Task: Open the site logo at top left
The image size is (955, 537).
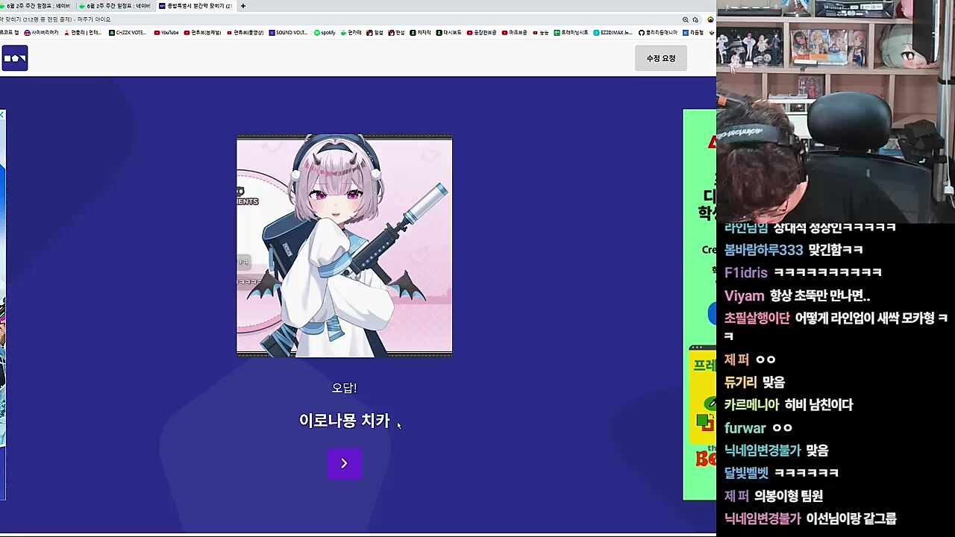Action: (x=14, y=58)
